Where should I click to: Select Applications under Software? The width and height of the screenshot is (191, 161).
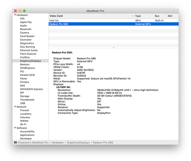(x=27, y=135)
